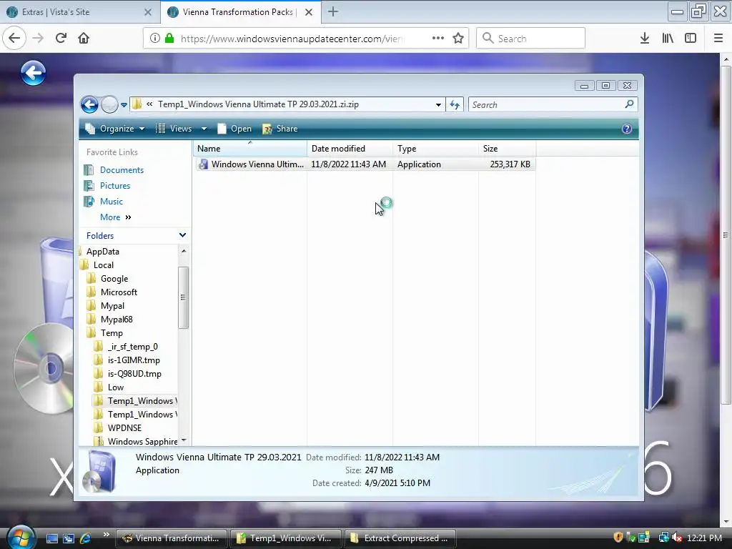Close the Vienna Transformation Packs tab

309,12
